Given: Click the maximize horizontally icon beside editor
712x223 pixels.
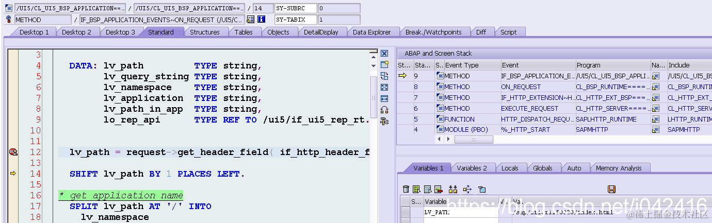Looking at the screenshot, I should pyautogui.click(x=384, y=99).
